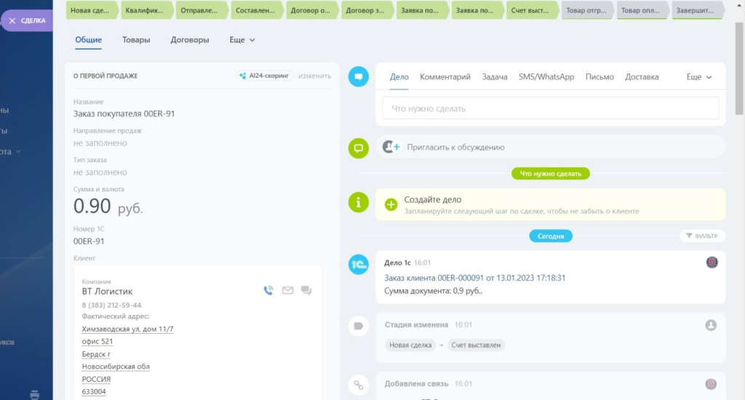Image resolution: width=745 pixels, height=400 pixels.
Task: Select the Счет выст... pipeline stage
Action: tap(532, 10)
